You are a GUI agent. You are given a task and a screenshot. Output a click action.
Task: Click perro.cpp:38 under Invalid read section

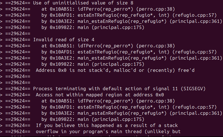[x=155, y=46]
